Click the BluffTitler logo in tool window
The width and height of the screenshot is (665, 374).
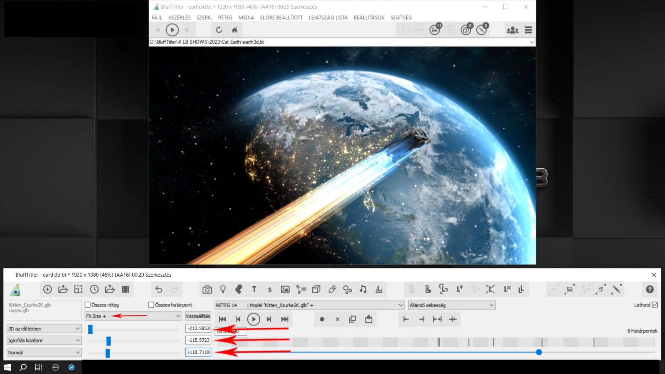point(15,290)
